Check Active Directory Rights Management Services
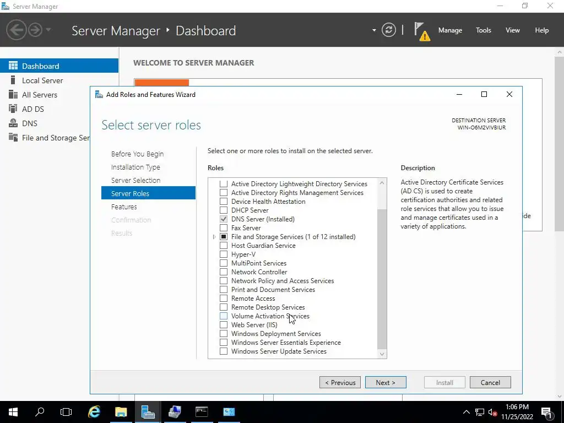 click(x=224, y=192)
